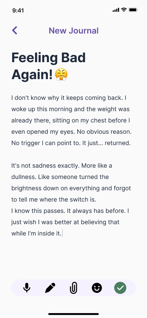The width and height of the screenshot is (147, 318).
Task: Tap the angry emoji in title
Action: click(x=61, y=75)
